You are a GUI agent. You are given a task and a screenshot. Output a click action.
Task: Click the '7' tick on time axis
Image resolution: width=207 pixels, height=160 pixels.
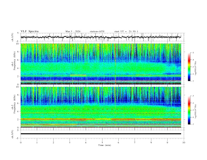coord(135,142)
